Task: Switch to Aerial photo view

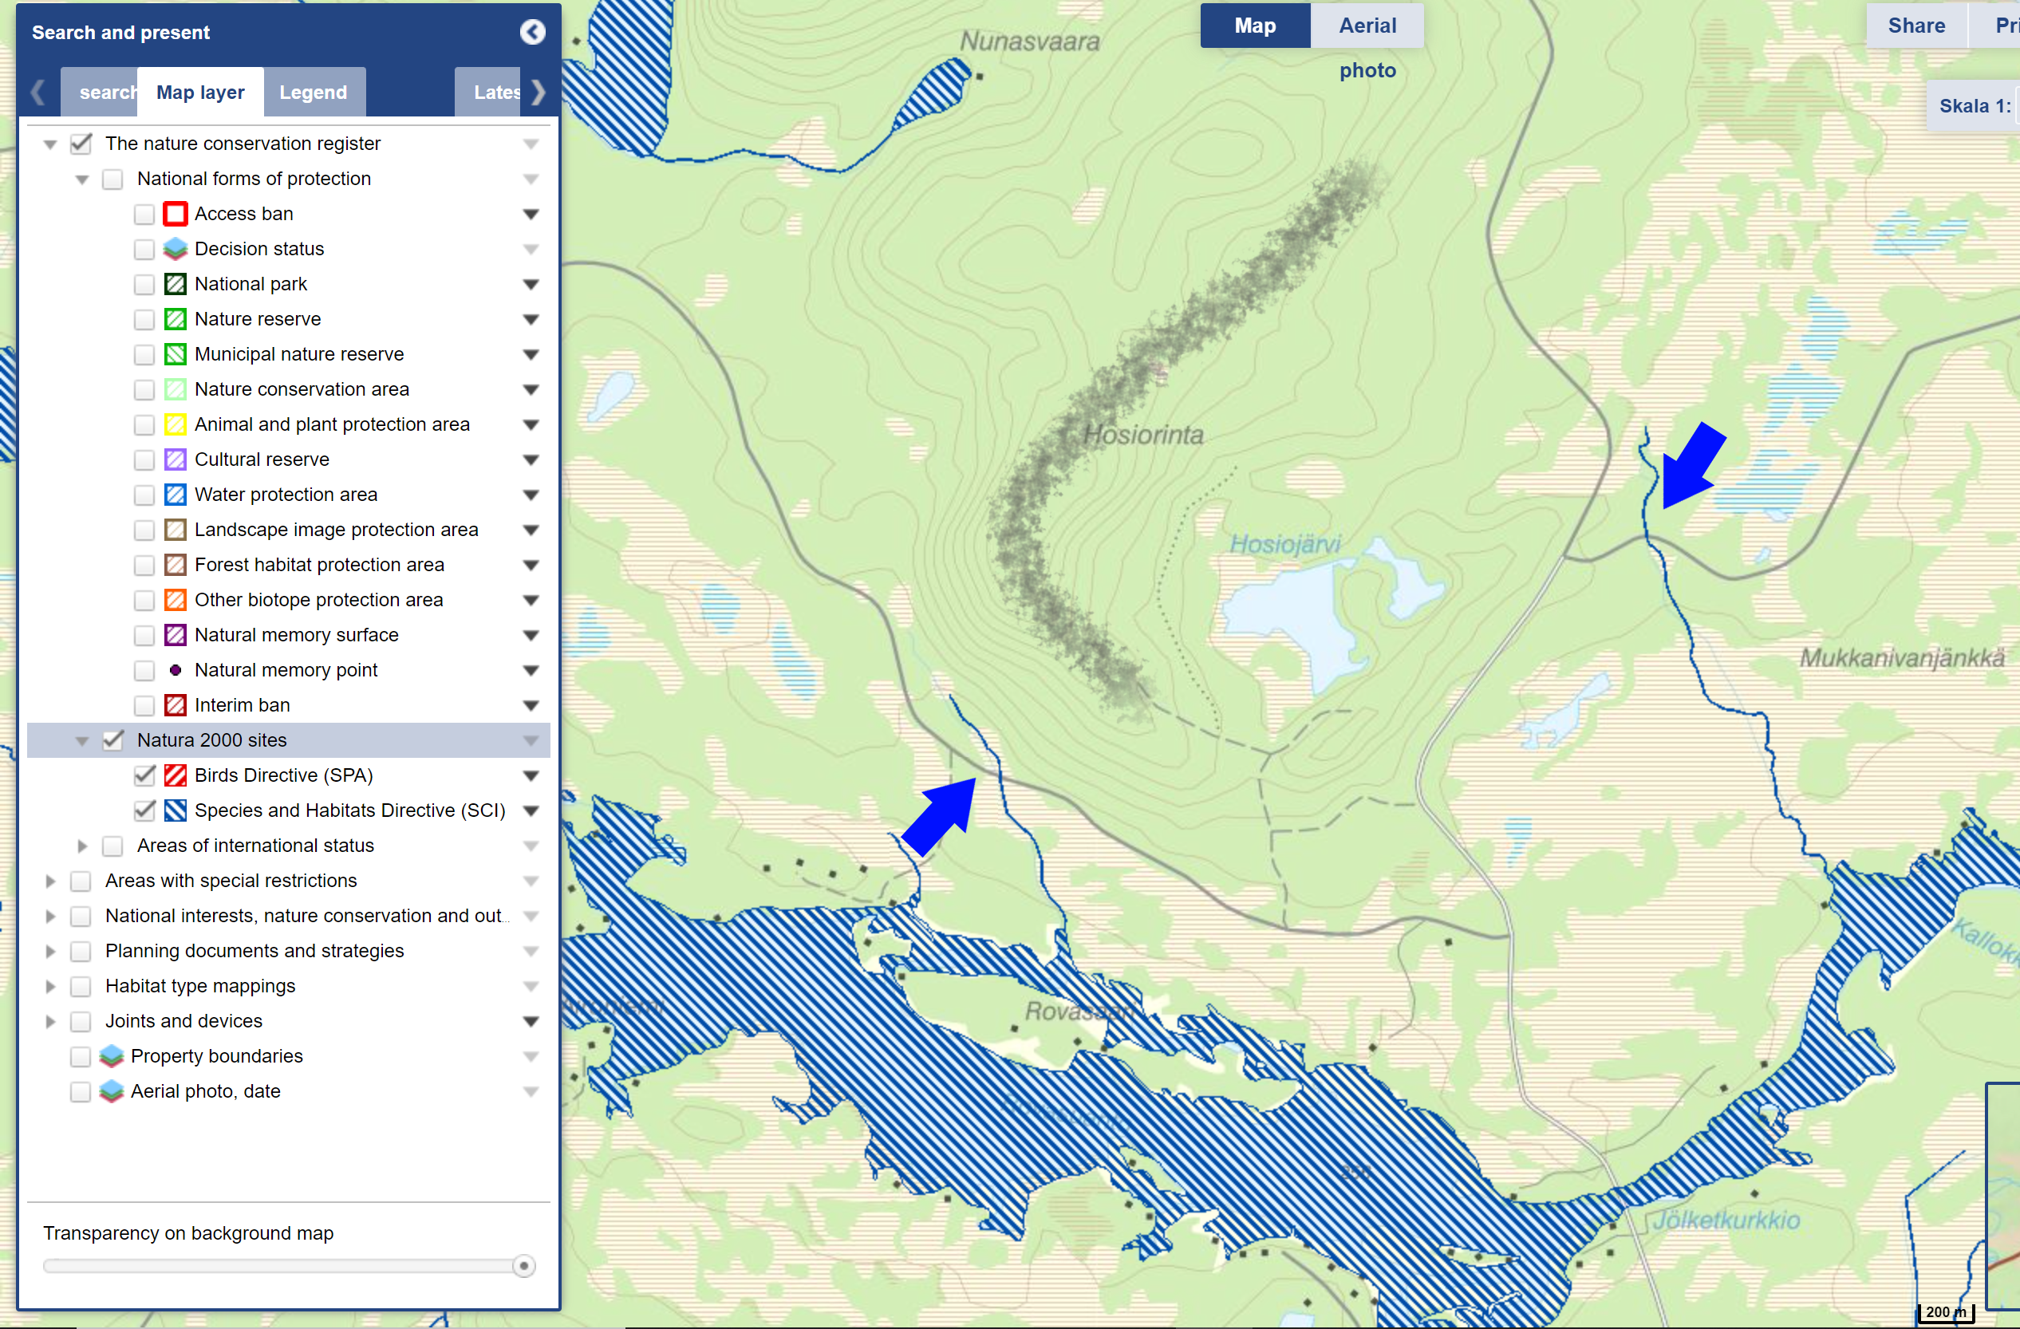Action: click(x=1367, y=26)
